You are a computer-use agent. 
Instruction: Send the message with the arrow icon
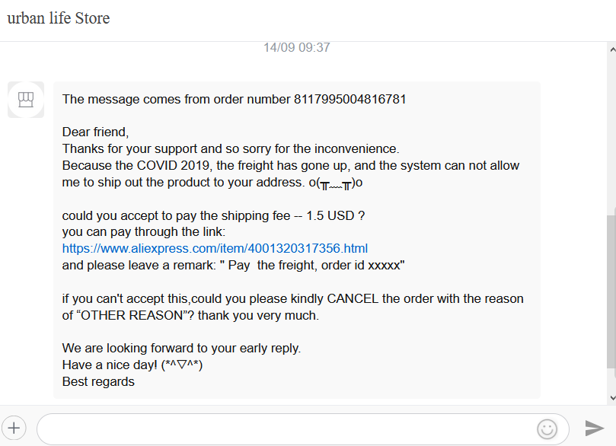tap(594, 428)
